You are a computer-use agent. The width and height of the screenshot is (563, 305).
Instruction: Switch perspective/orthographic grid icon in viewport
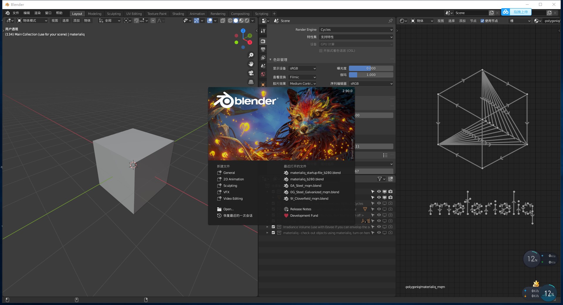click(251, 82)
